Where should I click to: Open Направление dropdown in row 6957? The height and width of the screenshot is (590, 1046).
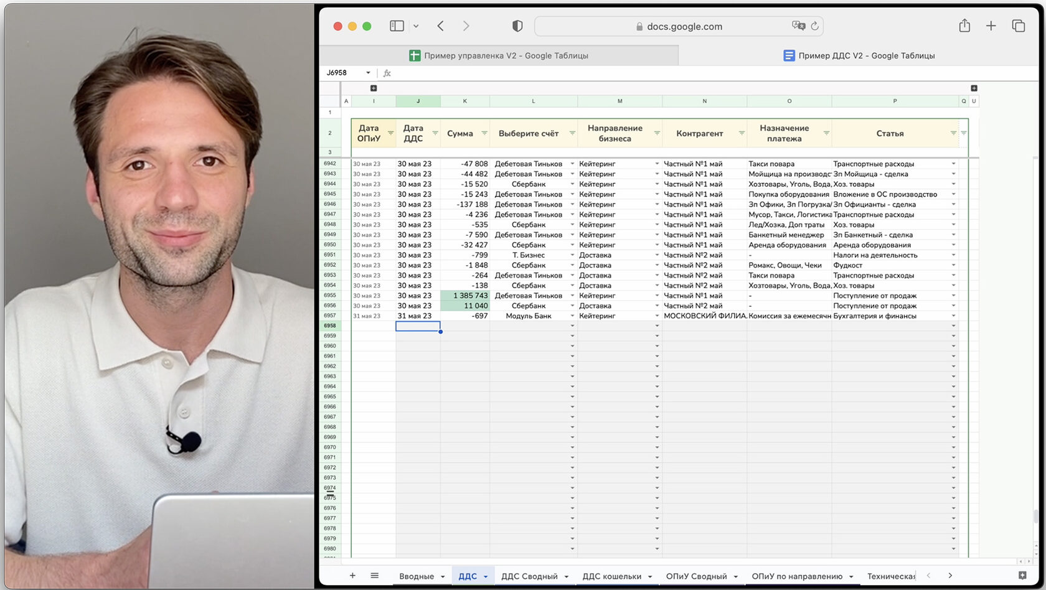(657, 316)
